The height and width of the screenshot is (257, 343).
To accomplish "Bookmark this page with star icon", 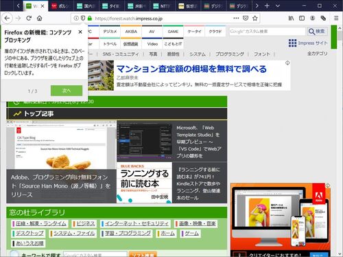I will (255, 19).
